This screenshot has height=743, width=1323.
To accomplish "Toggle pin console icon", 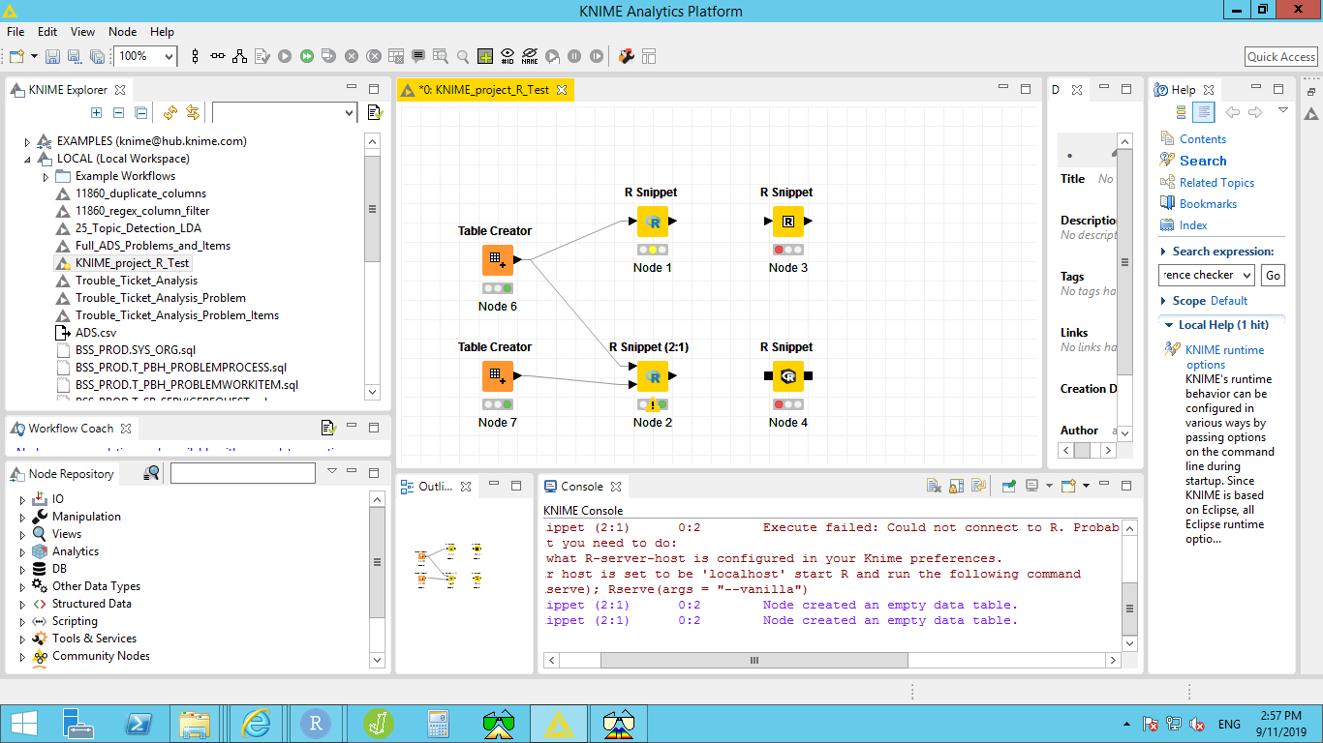I will pos(1009,486).
